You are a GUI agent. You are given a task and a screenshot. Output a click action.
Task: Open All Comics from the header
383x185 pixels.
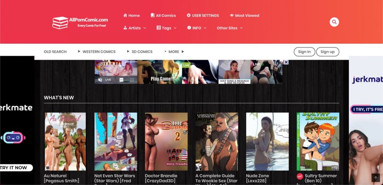(x=163, y=15)
